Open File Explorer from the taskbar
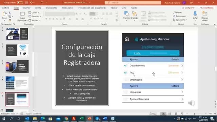Image resolution: width=217 pixels, height=122 pixels. pyautogui.click(x=35, y=119)
